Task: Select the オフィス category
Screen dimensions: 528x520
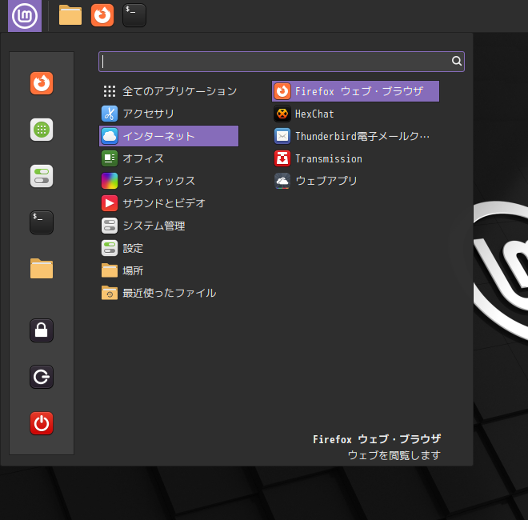Action: [x=169, y=158]
